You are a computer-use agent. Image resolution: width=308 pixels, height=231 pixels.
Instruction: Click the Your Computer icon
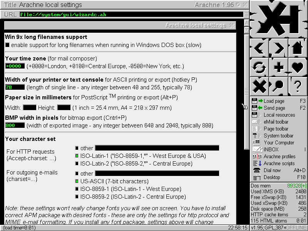(256, 142)
